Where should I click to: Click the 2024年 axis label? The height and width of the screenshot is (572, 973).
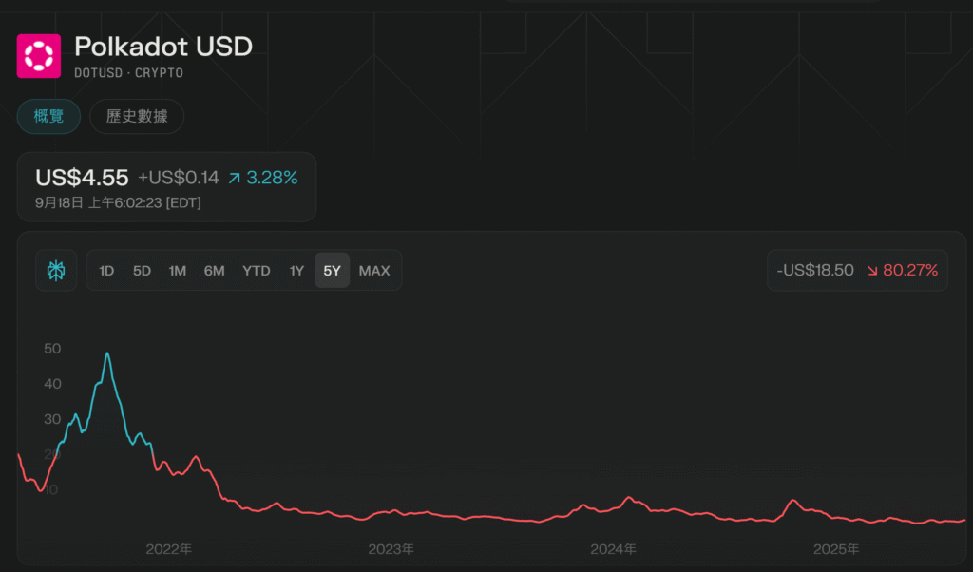[x=613, y=549]
